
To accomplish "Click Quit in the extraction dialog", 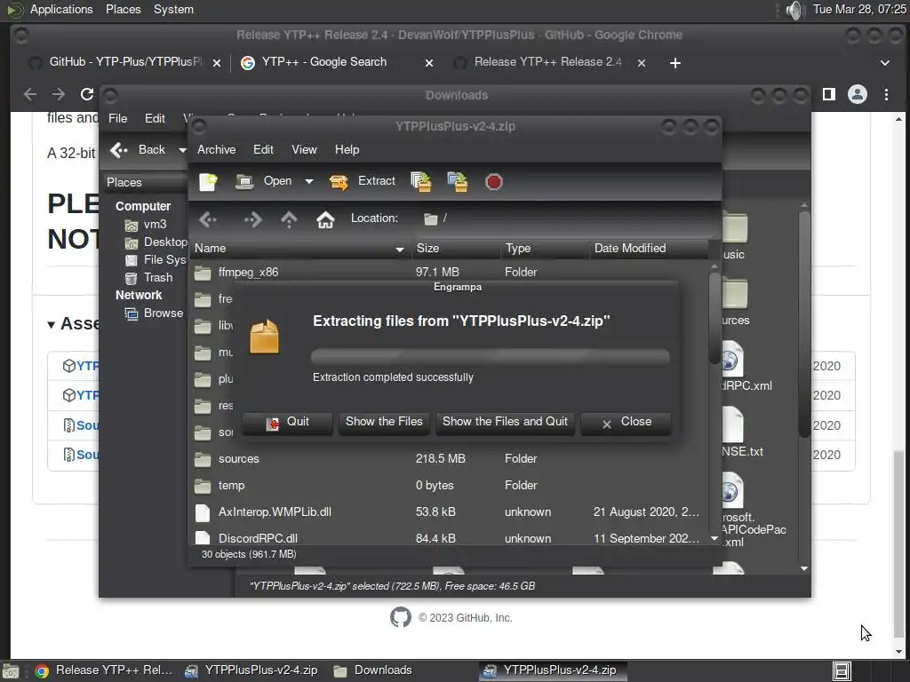I will (287, 422).
